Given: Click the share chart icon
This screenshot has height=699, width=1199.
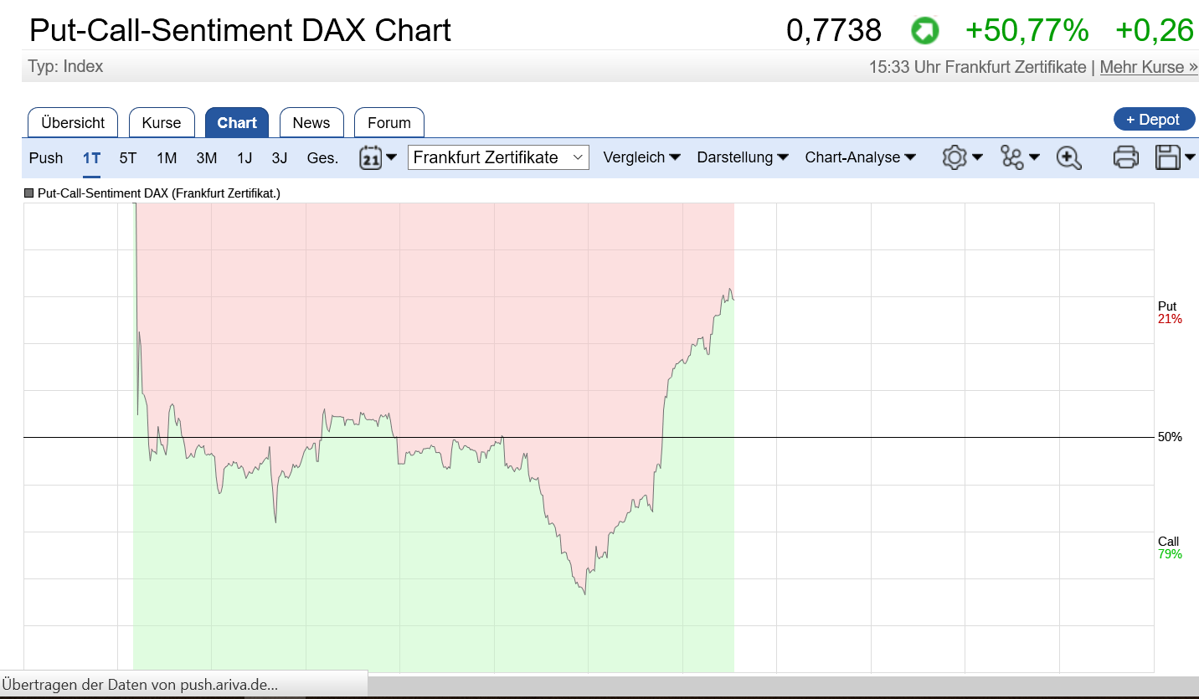Looking at the screenshot, I should coord(1012,157).
